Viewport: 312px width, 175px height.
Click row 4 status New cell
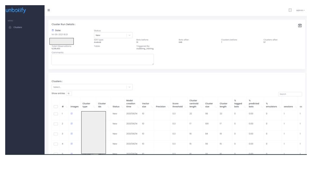115,144
